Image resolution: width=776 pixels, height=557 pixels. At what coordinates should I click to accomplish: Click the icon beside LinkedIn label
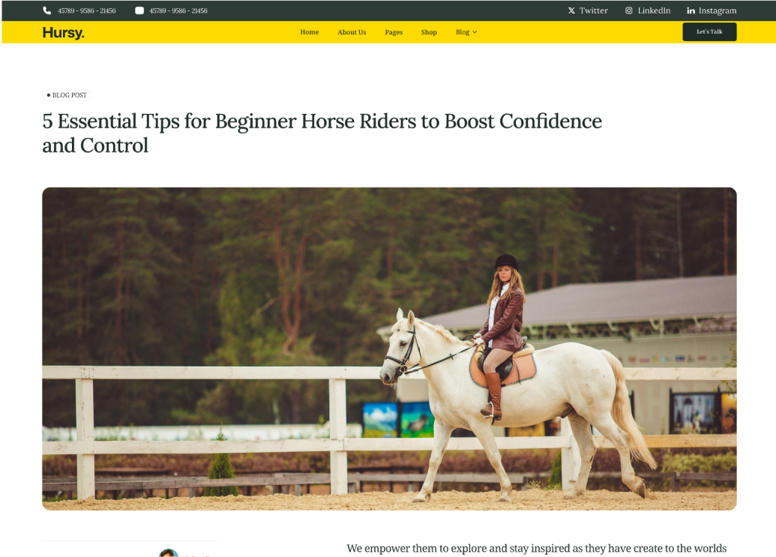[x=628, y=10]
